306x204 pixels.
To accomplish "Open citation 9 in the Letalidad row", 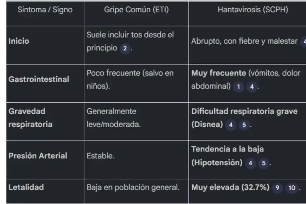I will (277, 188).
